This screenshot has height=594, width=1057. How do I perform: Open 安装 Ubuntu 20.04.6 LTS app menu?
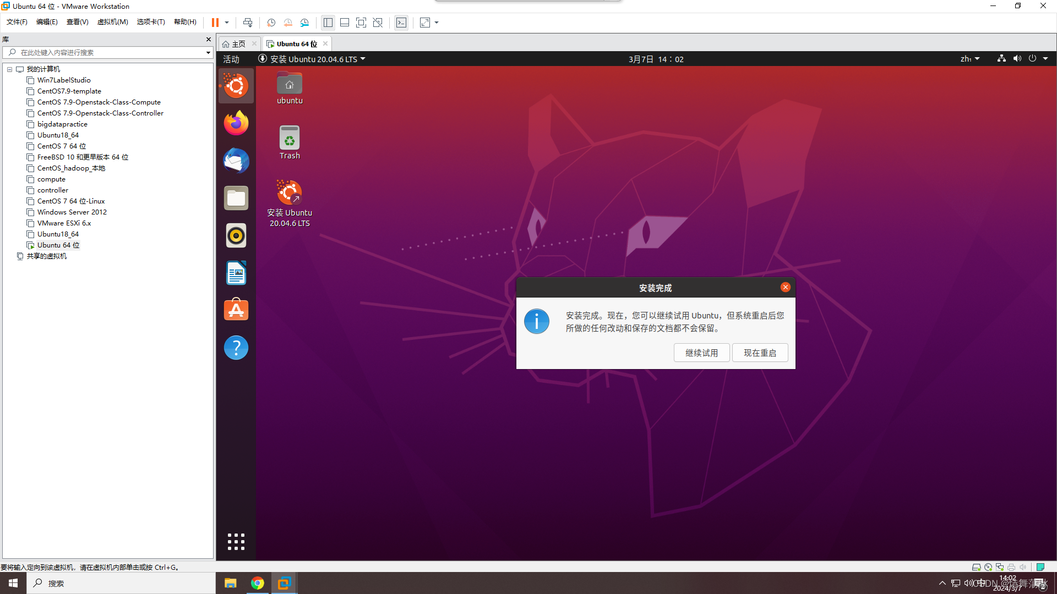click(x=312, y=59)
